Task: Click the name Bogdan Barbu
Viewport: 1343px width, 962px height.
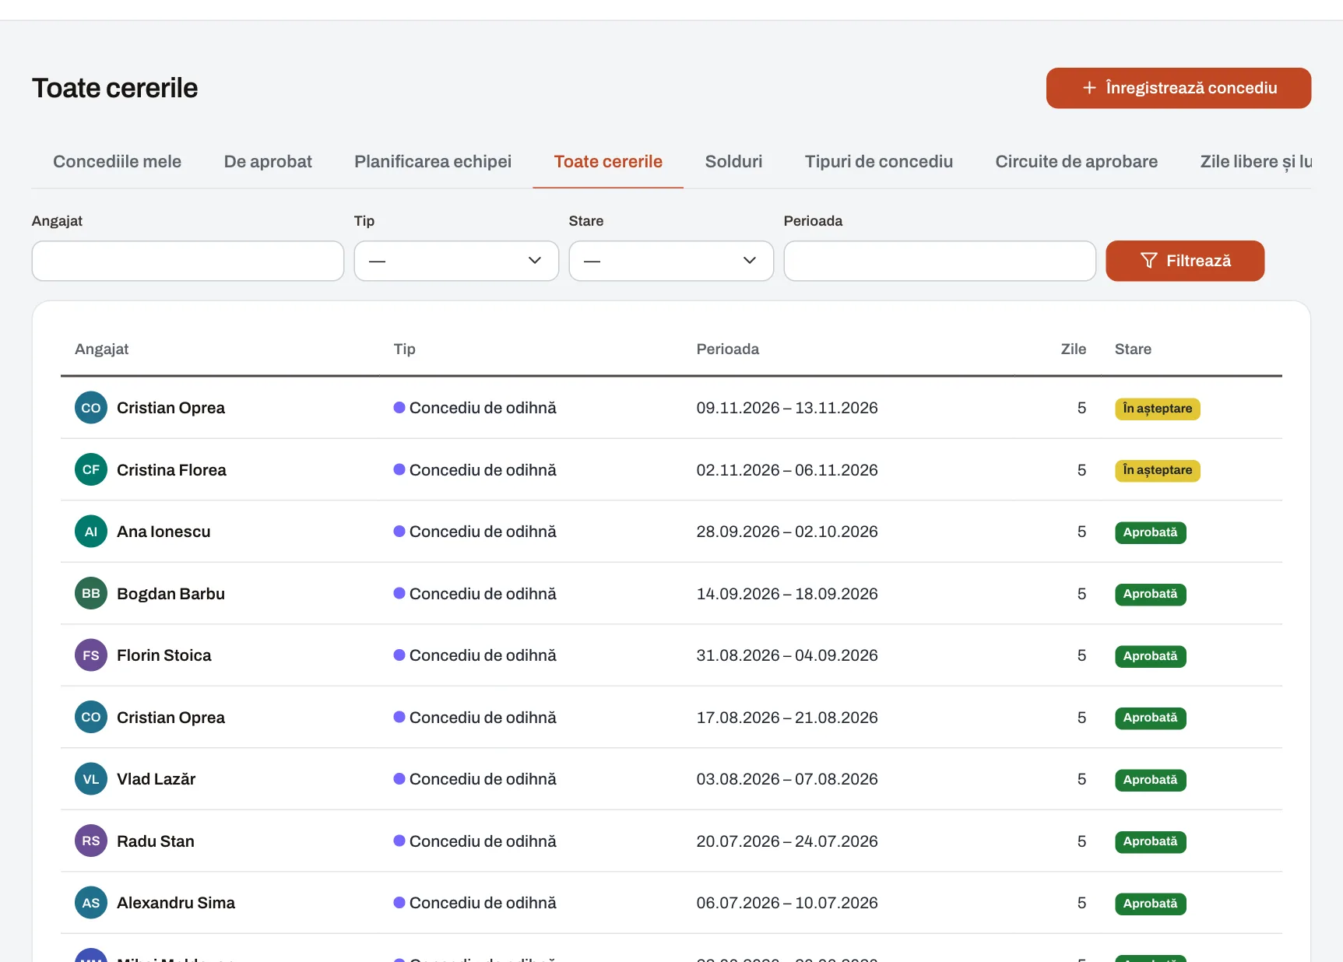Action: (x=171, y=594)
